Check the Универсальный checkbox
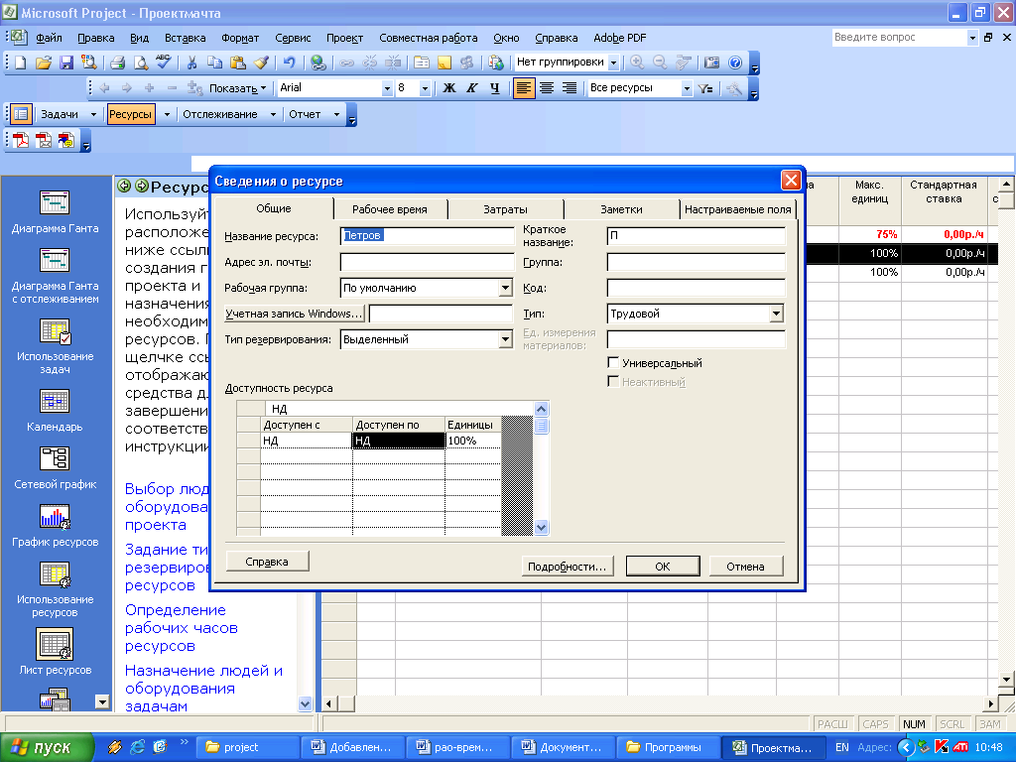1016x762 pixels. [x=613, y=362]
